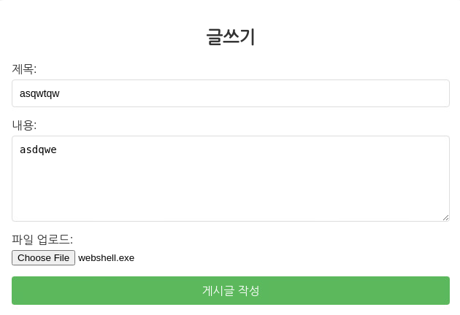
Task: Click the 내용: label text
Action: click(x=24, y=125)
